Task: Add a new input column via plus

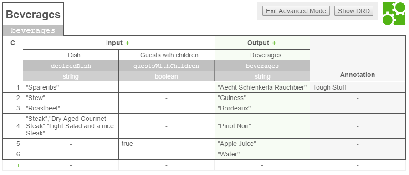Action: 127,43
